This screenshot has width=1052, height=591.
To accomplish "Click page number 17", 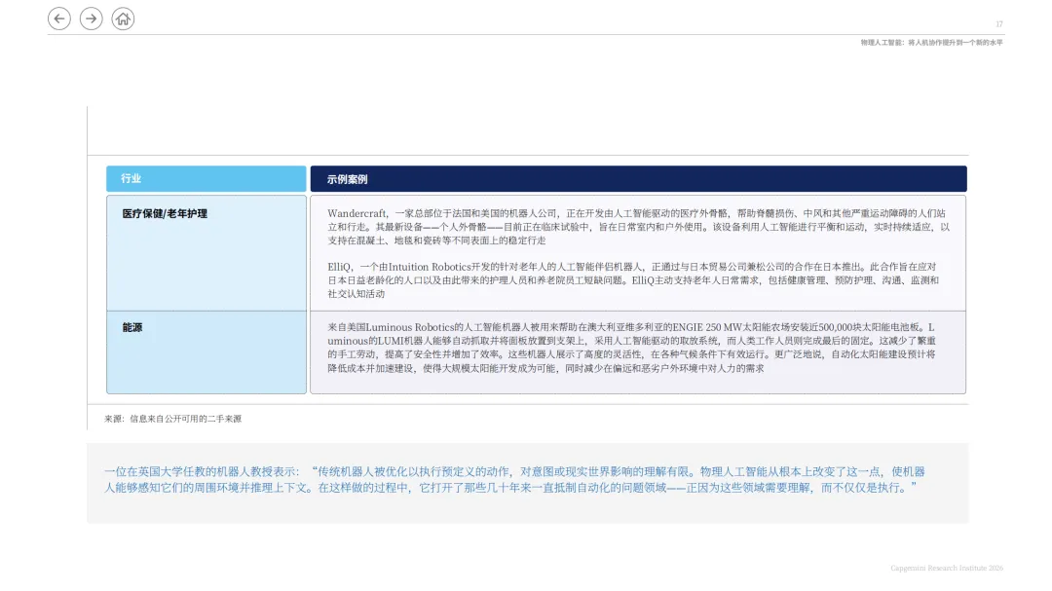I will tap(999, 24).
